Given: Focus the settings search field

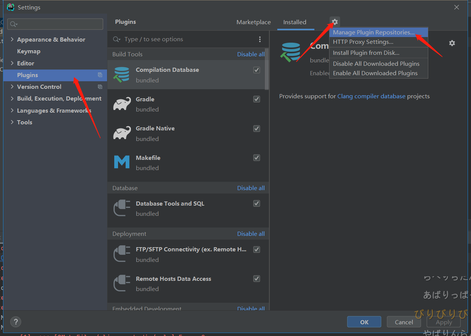Looking at the screenshot, I should 55,24.
